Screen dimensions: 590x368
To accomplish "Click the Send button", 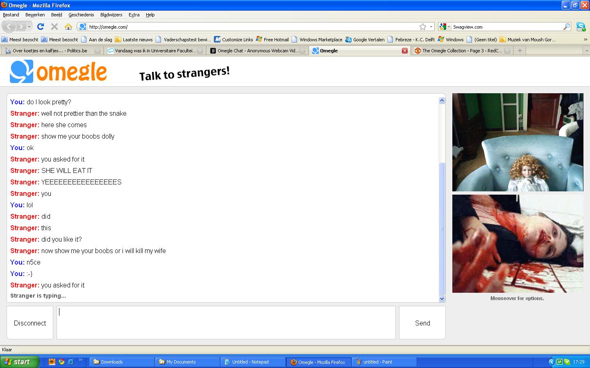I will [422, 323].
